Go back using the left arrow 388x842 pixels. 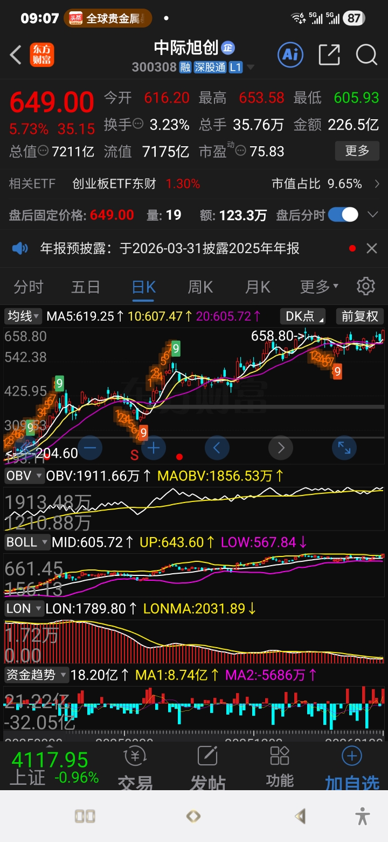16,55
